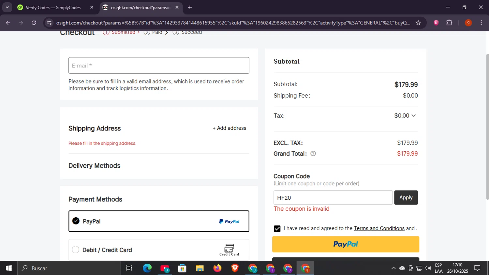Open the network tray icon
The height and width of the screenshot is (275, 489).
pos(420,268)
